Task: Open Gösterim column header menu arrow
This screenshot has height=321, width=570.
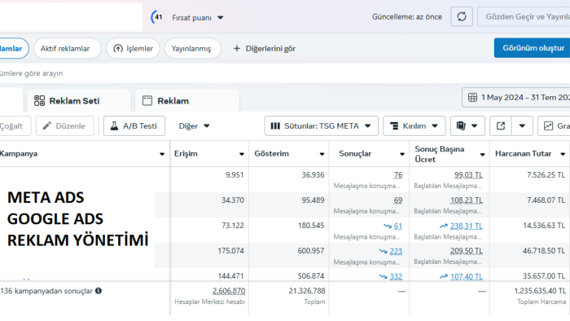Action: click(322, 154)
